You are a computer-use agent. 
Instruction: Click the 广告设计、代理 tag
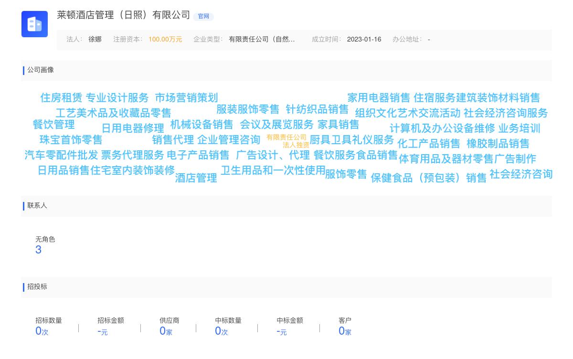click(x=273, y=155)
